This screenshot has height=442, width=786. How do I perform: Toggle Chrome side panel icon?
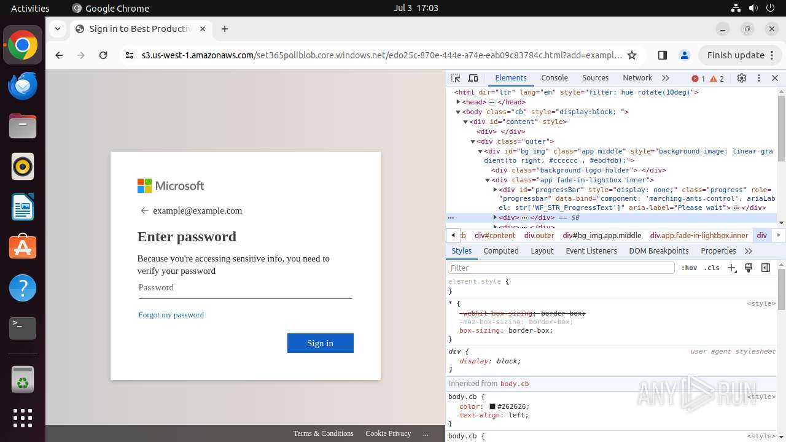click(x=662, y=55)
